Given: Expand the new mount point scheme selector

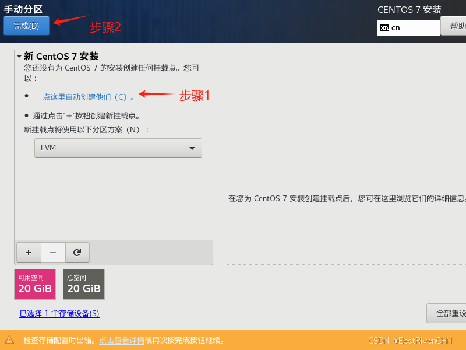Looking at the screenshot, I should (x=118, y=148).
